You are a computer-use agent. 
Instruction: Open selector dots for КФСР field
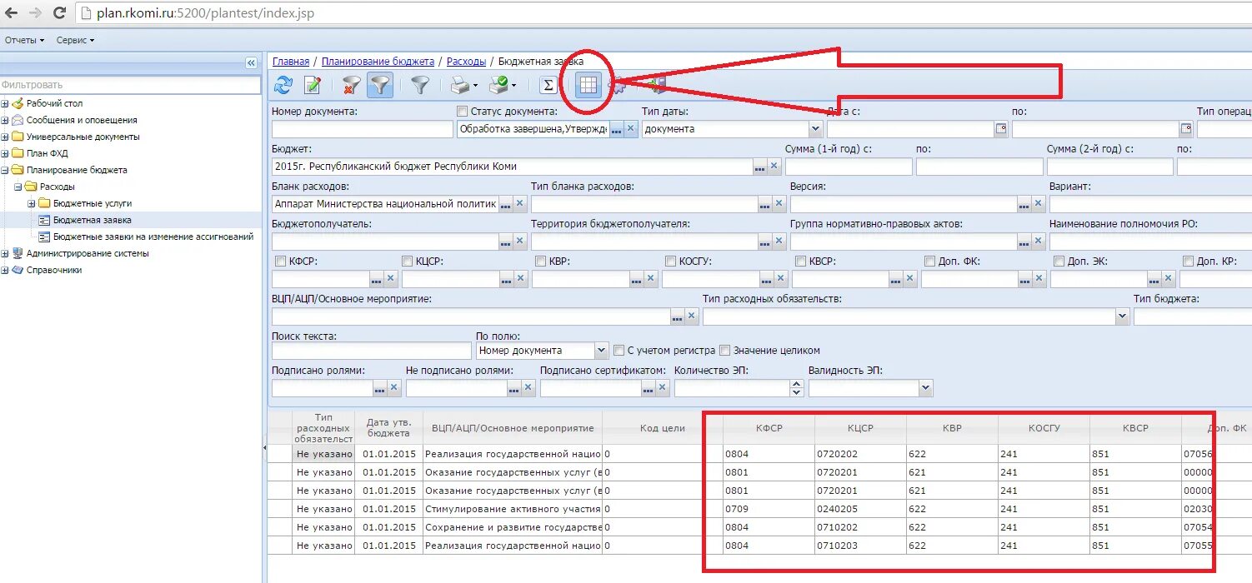coord(377,279)
